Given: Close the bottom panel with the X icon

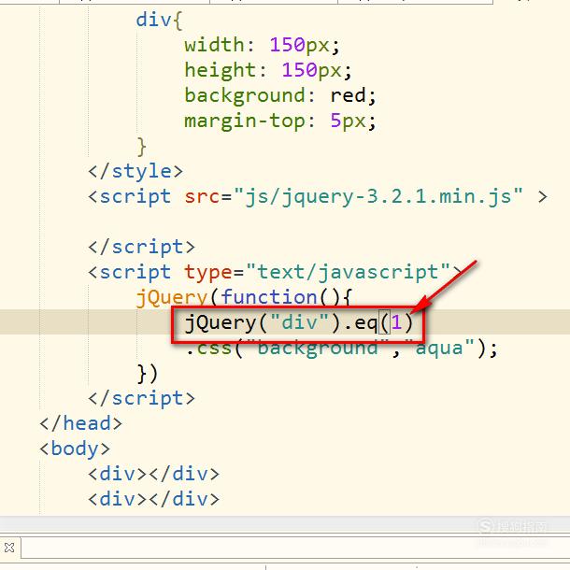Looking at the screenshot, I should coord(9,547).
